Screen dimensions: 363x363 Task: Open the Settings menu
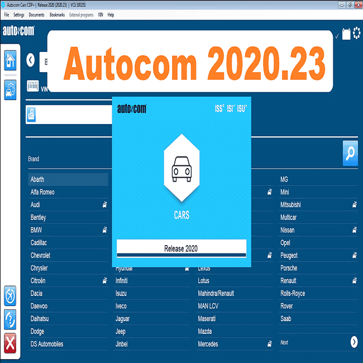(19, 15)
